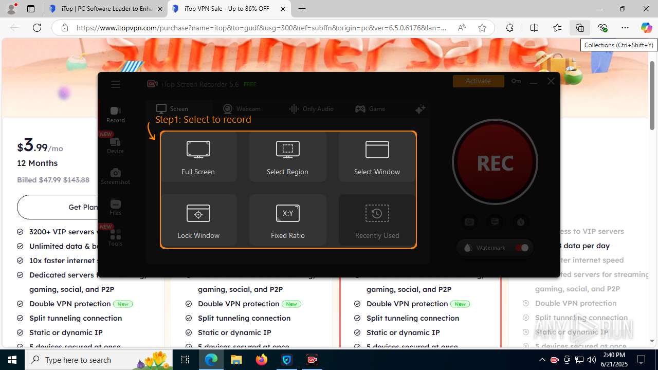Viewport: 658px width, 370px height.
Task: Choose Fixed Ratio recording mode
Action: [288, 220]
